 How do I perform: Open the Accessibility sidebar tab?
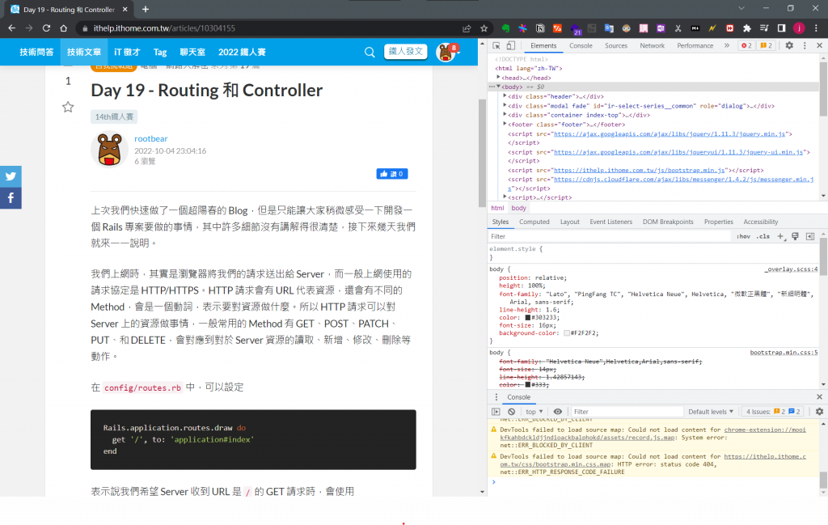[760, 222]
